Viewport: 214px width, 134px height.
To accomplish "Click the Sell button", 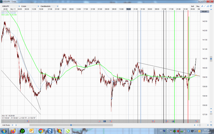I will point(192,6).
